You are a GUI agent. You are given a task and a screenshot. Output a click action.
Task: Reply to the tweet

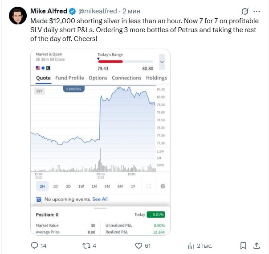(35, 246)
